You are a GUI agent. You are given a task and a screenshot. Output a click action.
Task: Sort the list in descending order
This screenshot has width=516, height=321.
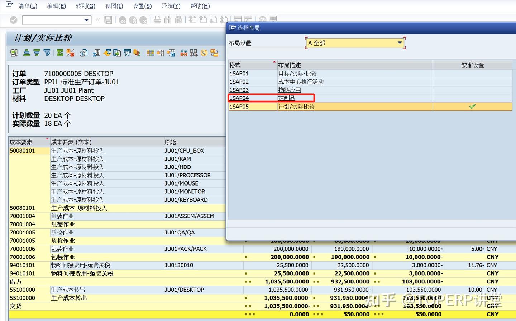[x=36, y=53]
